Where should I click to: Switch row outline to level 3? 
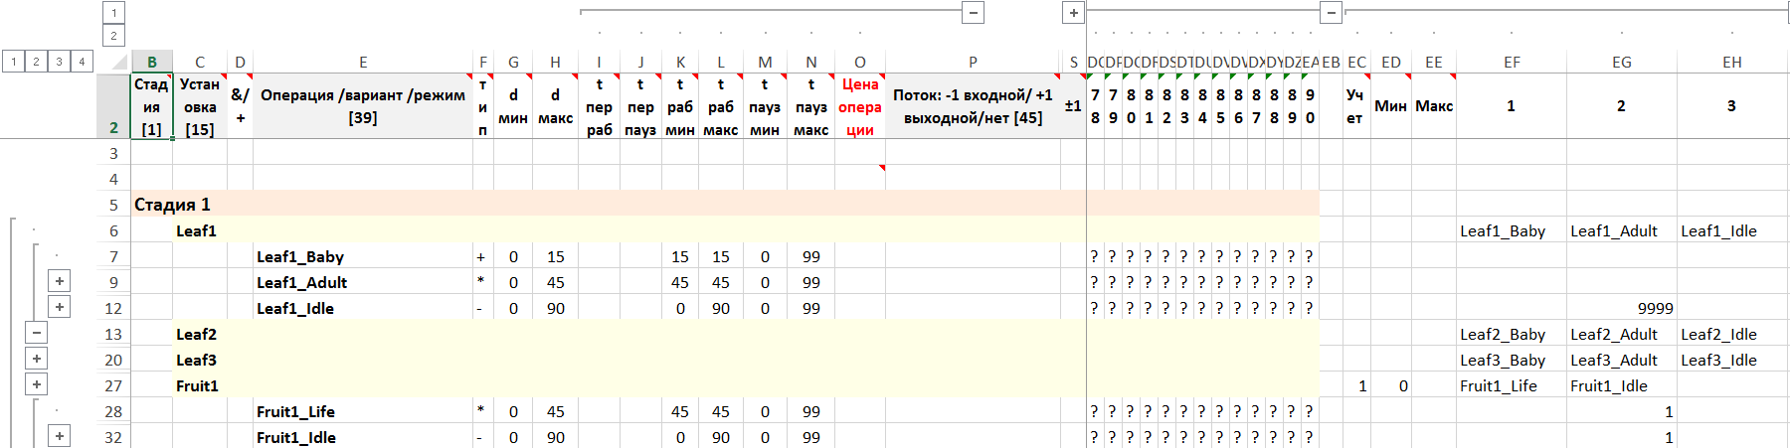[x=59, y=62]
